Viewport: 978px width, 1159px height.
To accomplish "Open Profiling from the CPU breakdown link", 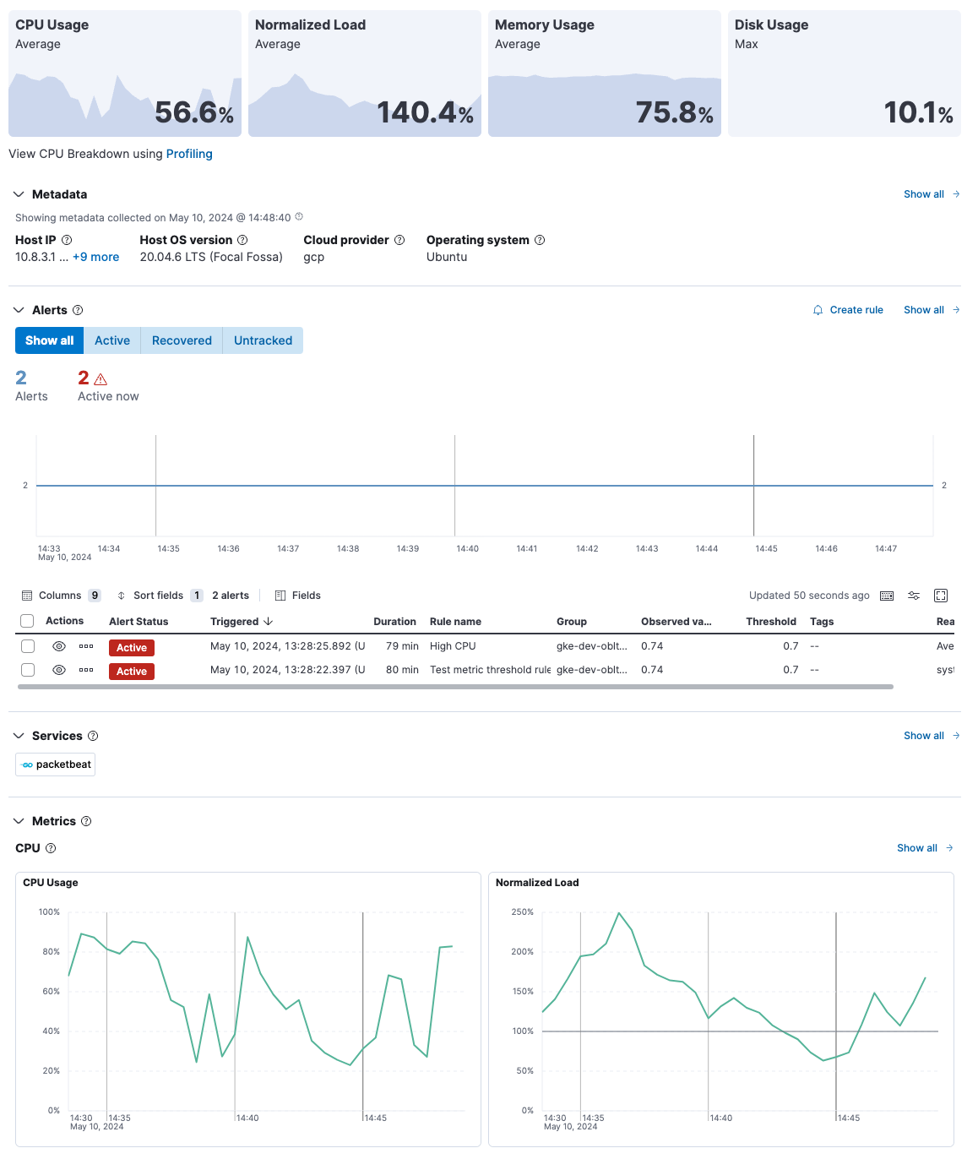I will [189, 154].
